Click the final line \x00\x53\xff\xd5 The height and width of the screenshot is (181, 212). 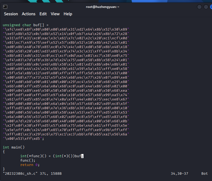[x=23, y=139]
